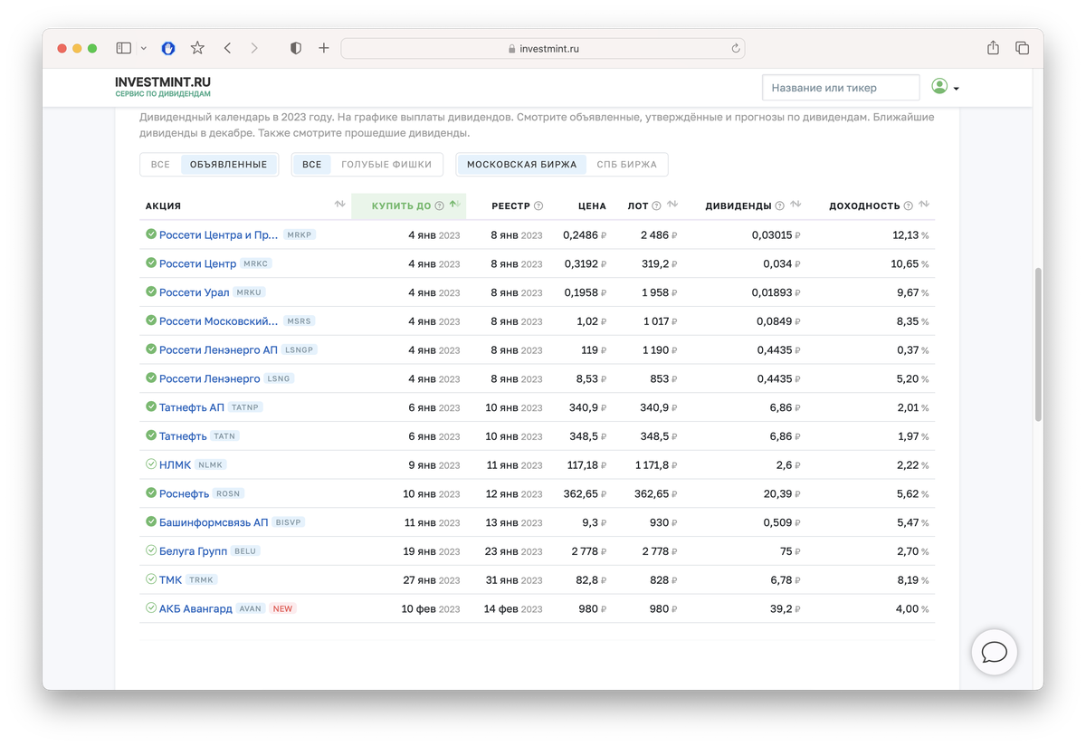The image size is (1086, 746).
Task: Open the 'АКБ Авангард' stock link
Action: coord(195,609)
